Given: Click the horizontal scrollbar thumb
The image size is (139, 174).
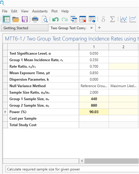Looking at the screenshot, I should pyautogui.click(x=112, y=161).
